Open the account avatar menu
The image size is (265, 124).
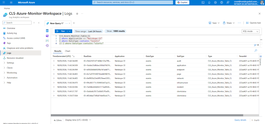(261, 3)
